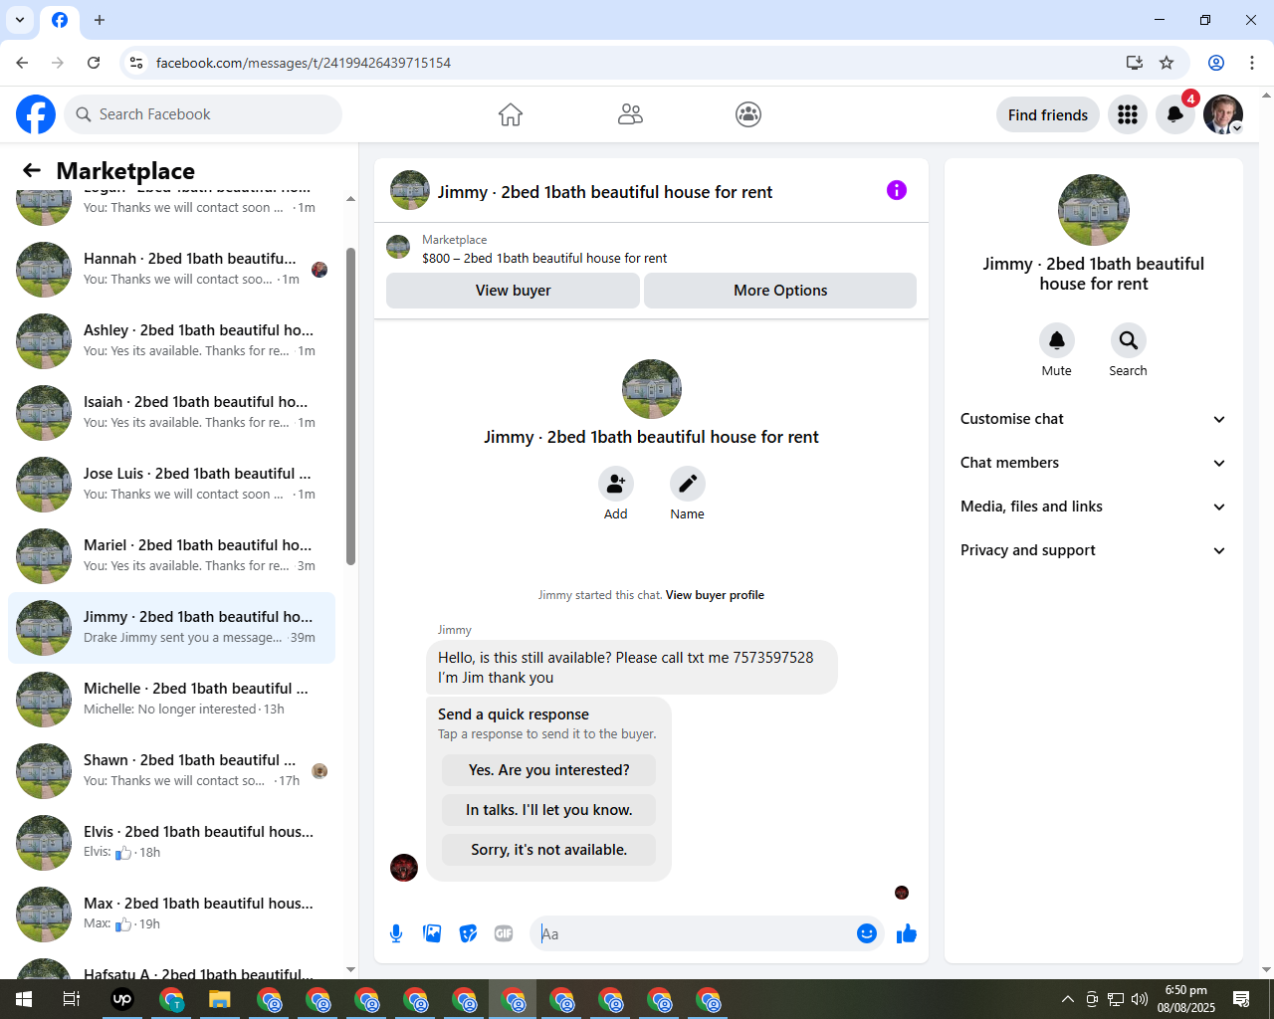Click browser address bar URL
Screen dimensions: 1274x1019
click(x=304, y=63)
